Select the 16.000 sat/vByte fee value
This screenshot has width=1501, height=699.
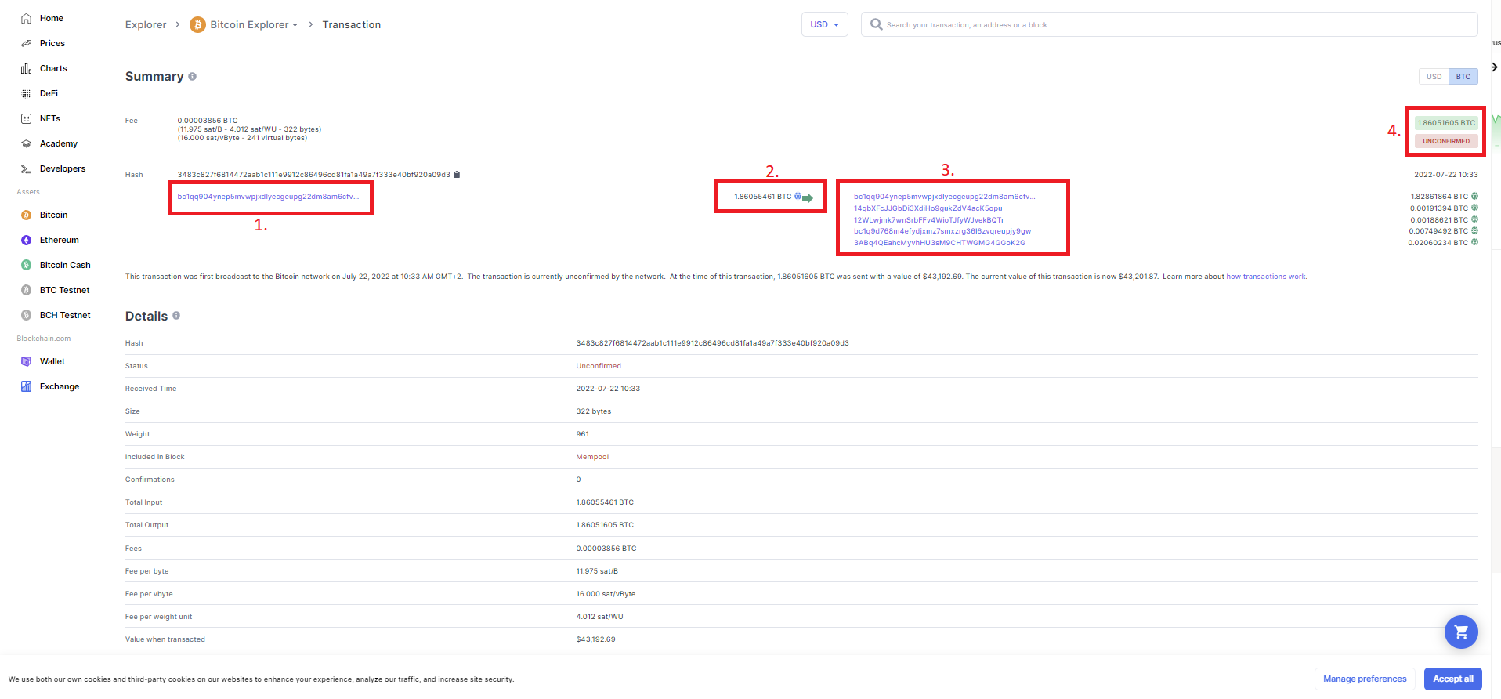[606, 594]
